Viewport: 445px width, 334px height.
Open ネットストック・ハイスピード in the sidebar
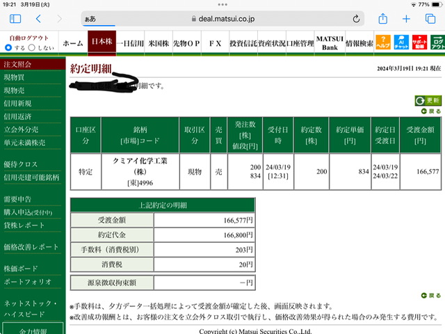[x=31, y=308]
